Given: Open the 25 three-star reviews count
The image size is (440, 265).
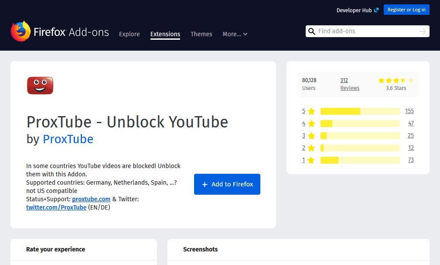Looking at the screenshot, I should pyautogui.click(x=411, y=135).
